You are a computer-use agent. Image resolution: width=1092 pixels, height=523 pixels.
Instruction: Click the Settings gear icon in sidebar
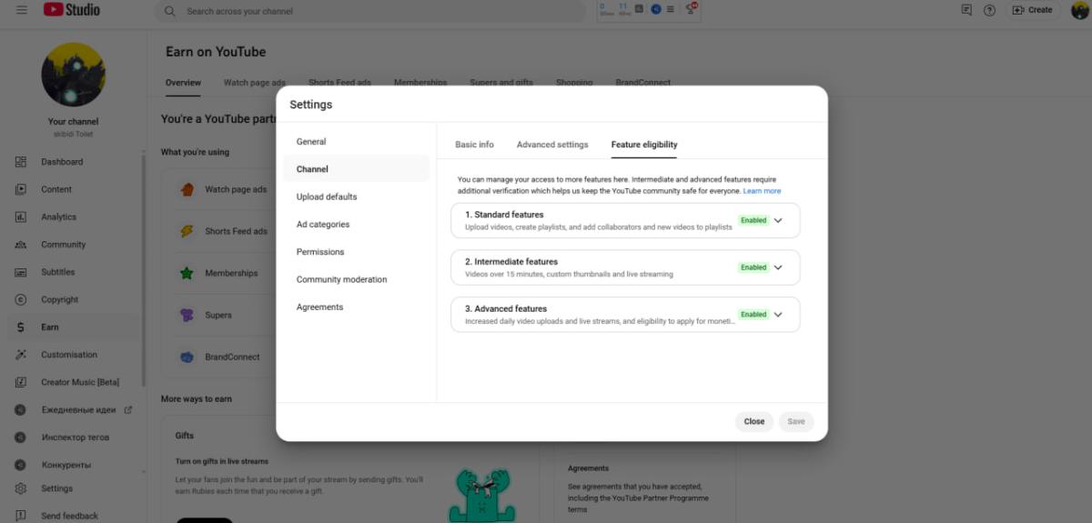[21, 488]
